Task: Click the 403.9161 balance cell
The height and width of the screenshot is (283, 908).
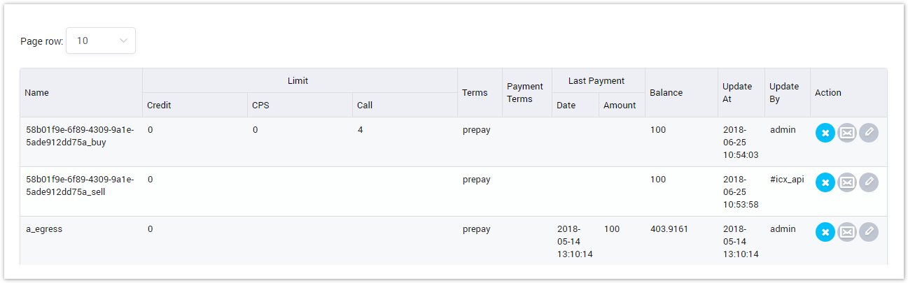Action: tap(670, 229)
